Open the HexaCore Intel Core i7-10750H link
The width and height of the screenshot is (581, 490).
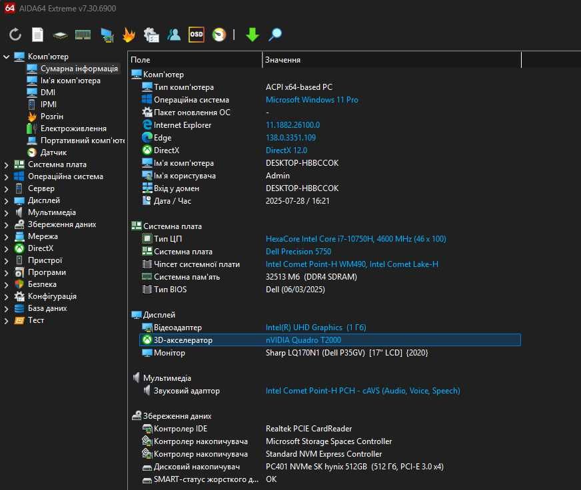(x=356, y=239)
